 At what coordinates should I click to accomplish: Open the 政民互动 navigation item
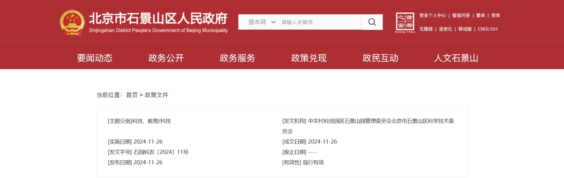click(x=380, y=58)
